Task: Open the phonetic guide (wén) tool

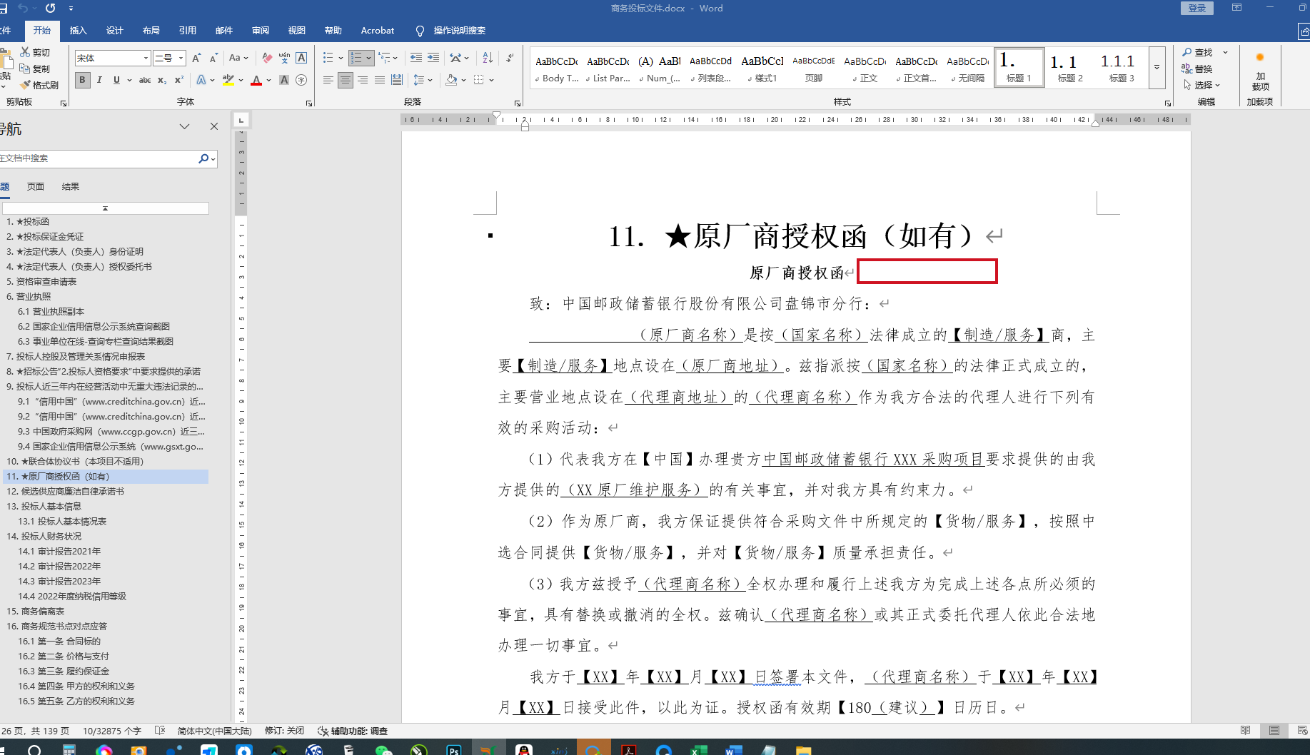Action: click(x=284, y=58)
